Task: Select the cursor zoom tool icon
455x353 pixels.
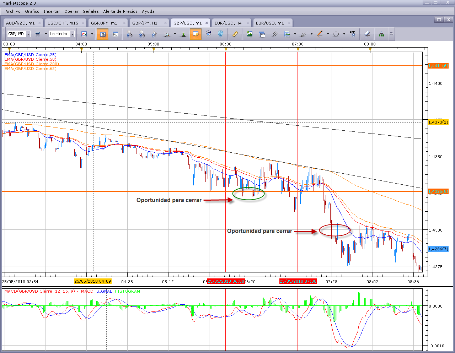Action: [154, 34]
